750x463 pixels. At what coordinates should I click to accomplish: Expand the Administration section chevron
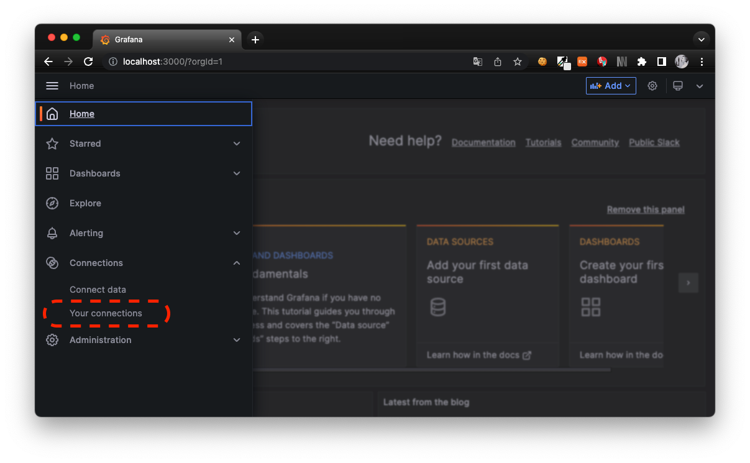point(237,340)
